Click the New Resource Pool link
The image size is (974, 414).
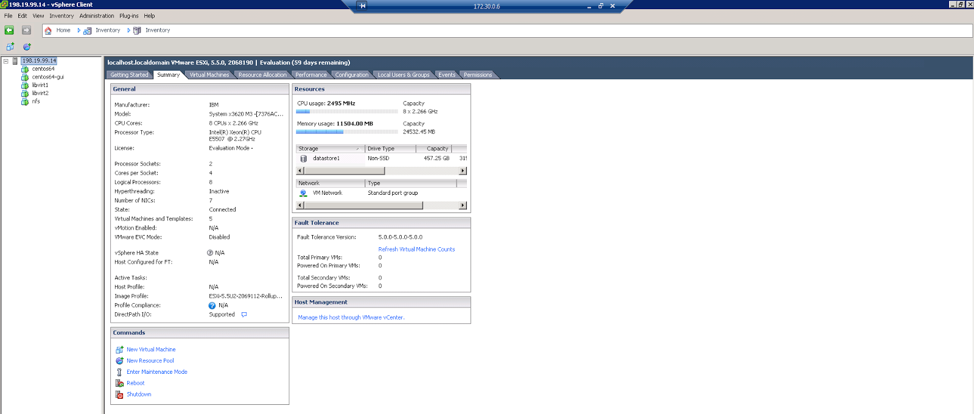click(x=150, y=360)
